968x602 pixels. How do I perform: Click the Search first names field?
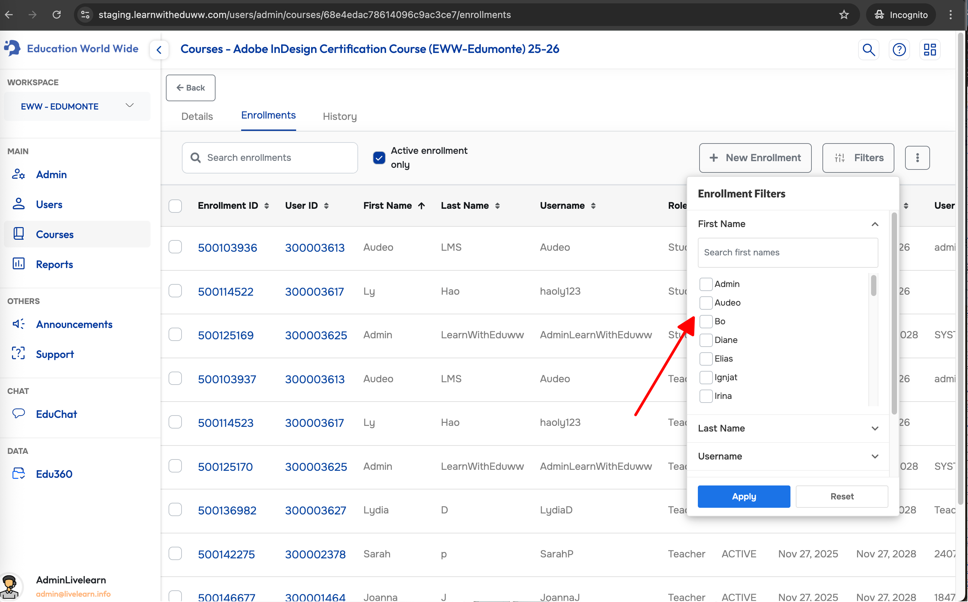787,252
